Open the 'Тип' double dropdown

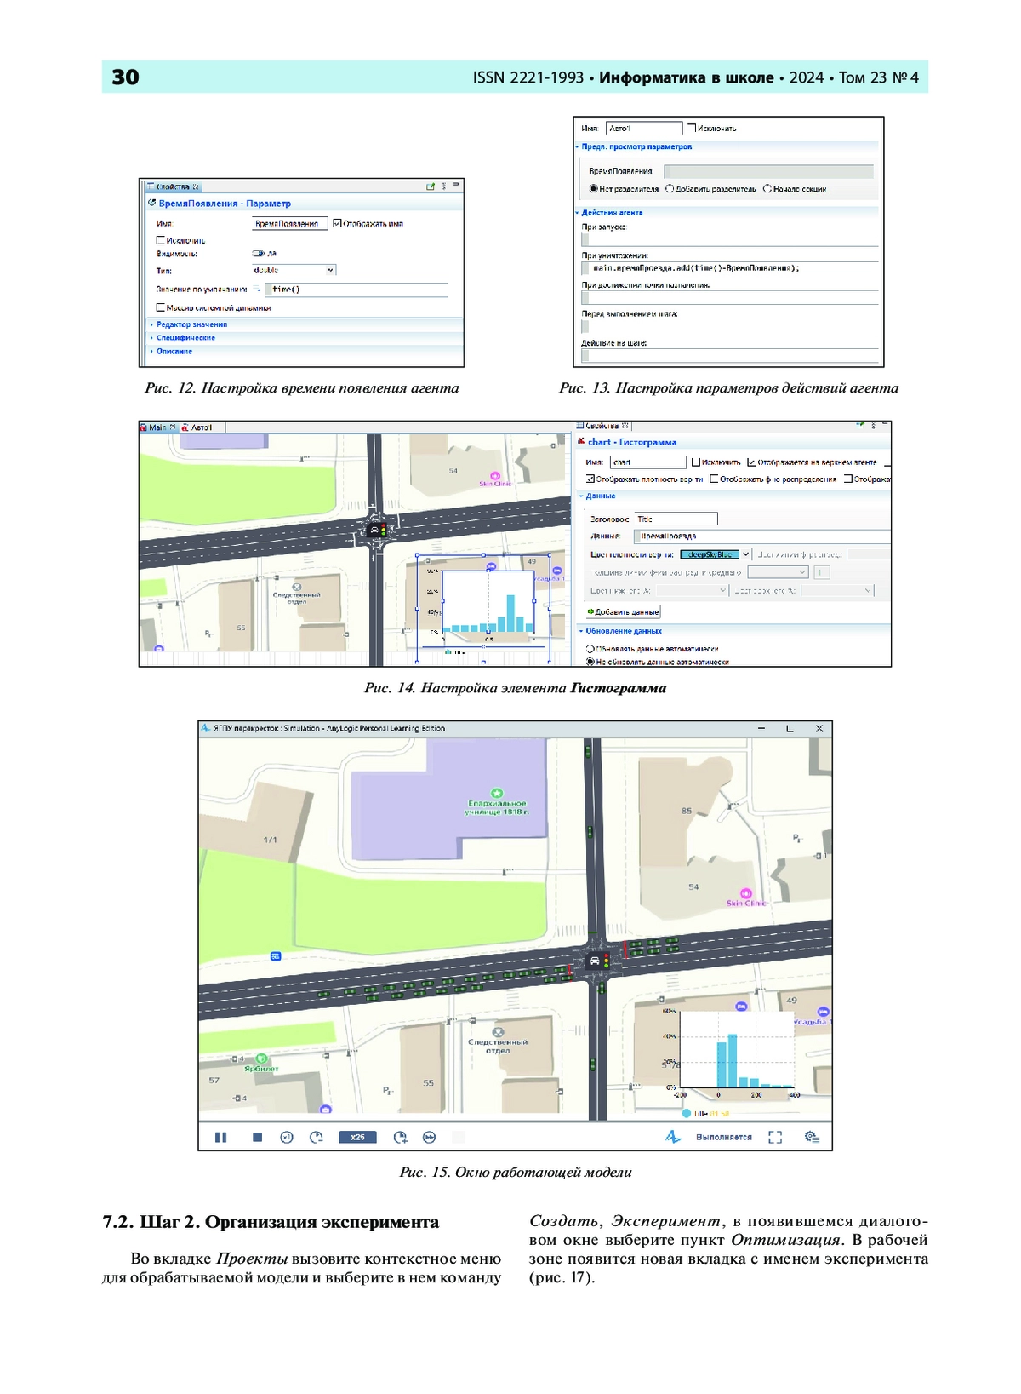(294, 270)
